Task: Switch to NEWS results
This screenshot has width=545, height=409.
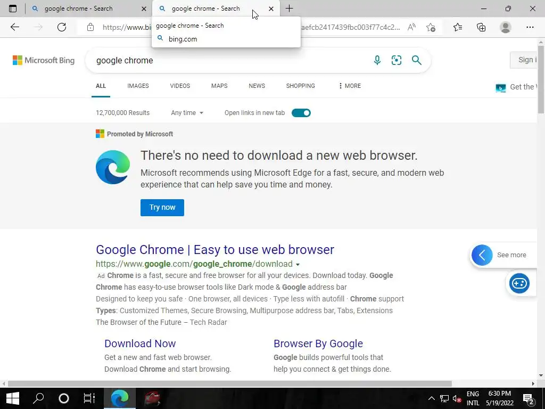Action: click(x=257, y=86)
